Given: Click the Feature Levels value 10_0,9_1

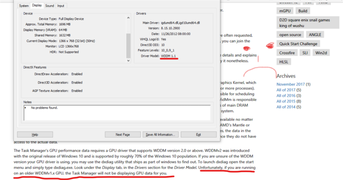Looking at the screenshot, I should coord(168,50).
